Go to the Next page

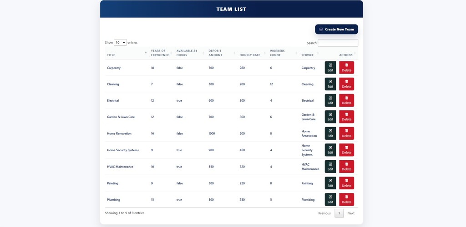pyautogui.click(x=351, y=213)
